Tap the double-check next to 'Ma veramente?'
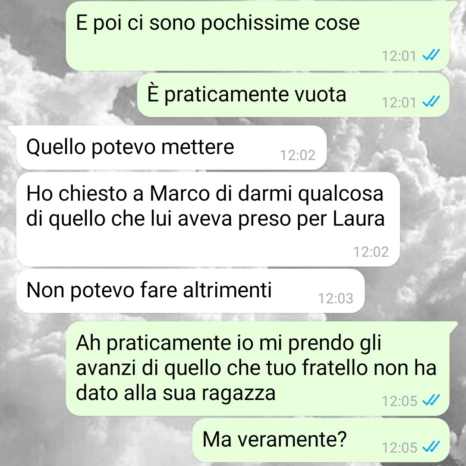The height and width of the screenshot is (466, 466). [x=431, y=447]
